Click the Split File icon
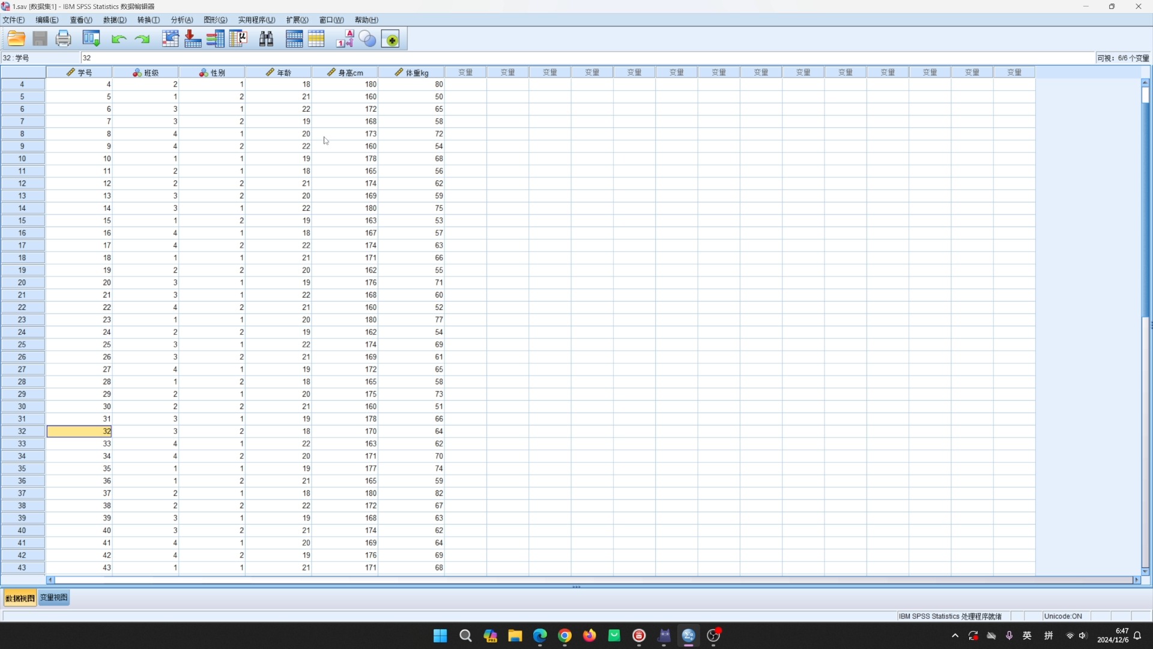The image size is (1153, 649). 294,39
